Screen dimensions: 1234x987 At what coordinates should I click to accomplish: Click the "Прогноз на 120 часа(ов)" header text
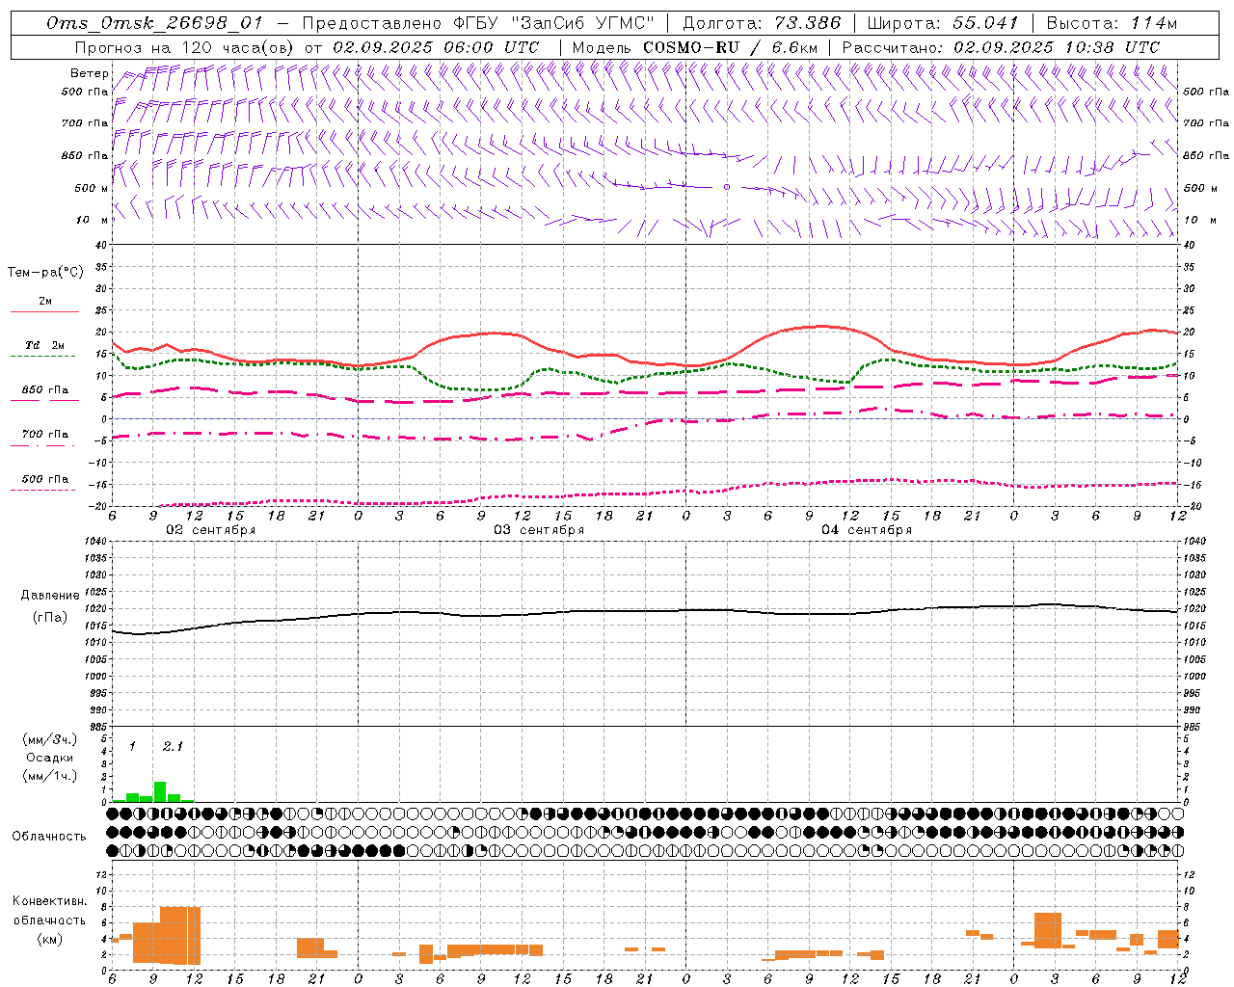(x=185, y=47)
